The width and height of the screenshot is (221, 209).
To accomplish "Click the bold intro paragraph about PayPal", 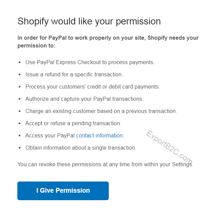I will 108,42.
